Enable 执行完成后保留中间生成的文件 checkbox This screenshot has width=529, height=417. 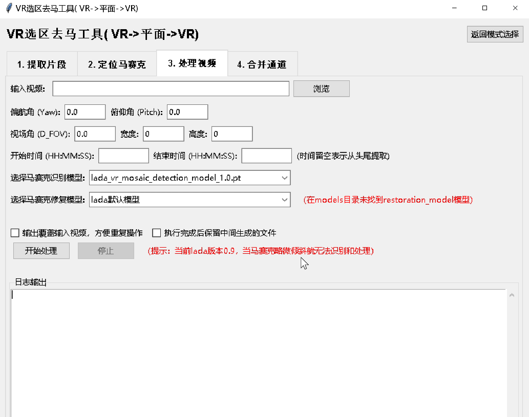point(157,233)
